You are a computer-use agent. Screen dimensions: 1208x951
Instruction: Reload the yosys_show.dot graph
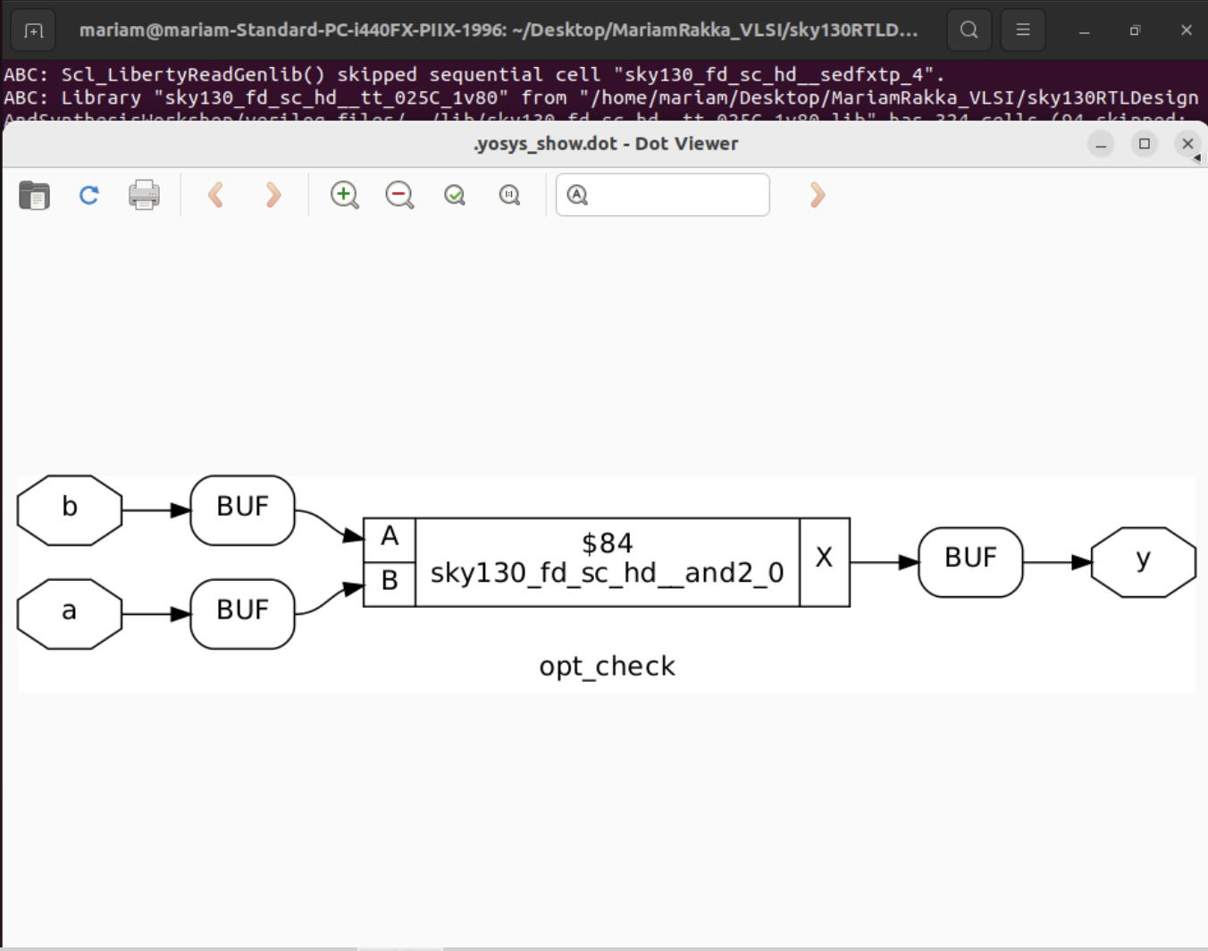point(88,195)
